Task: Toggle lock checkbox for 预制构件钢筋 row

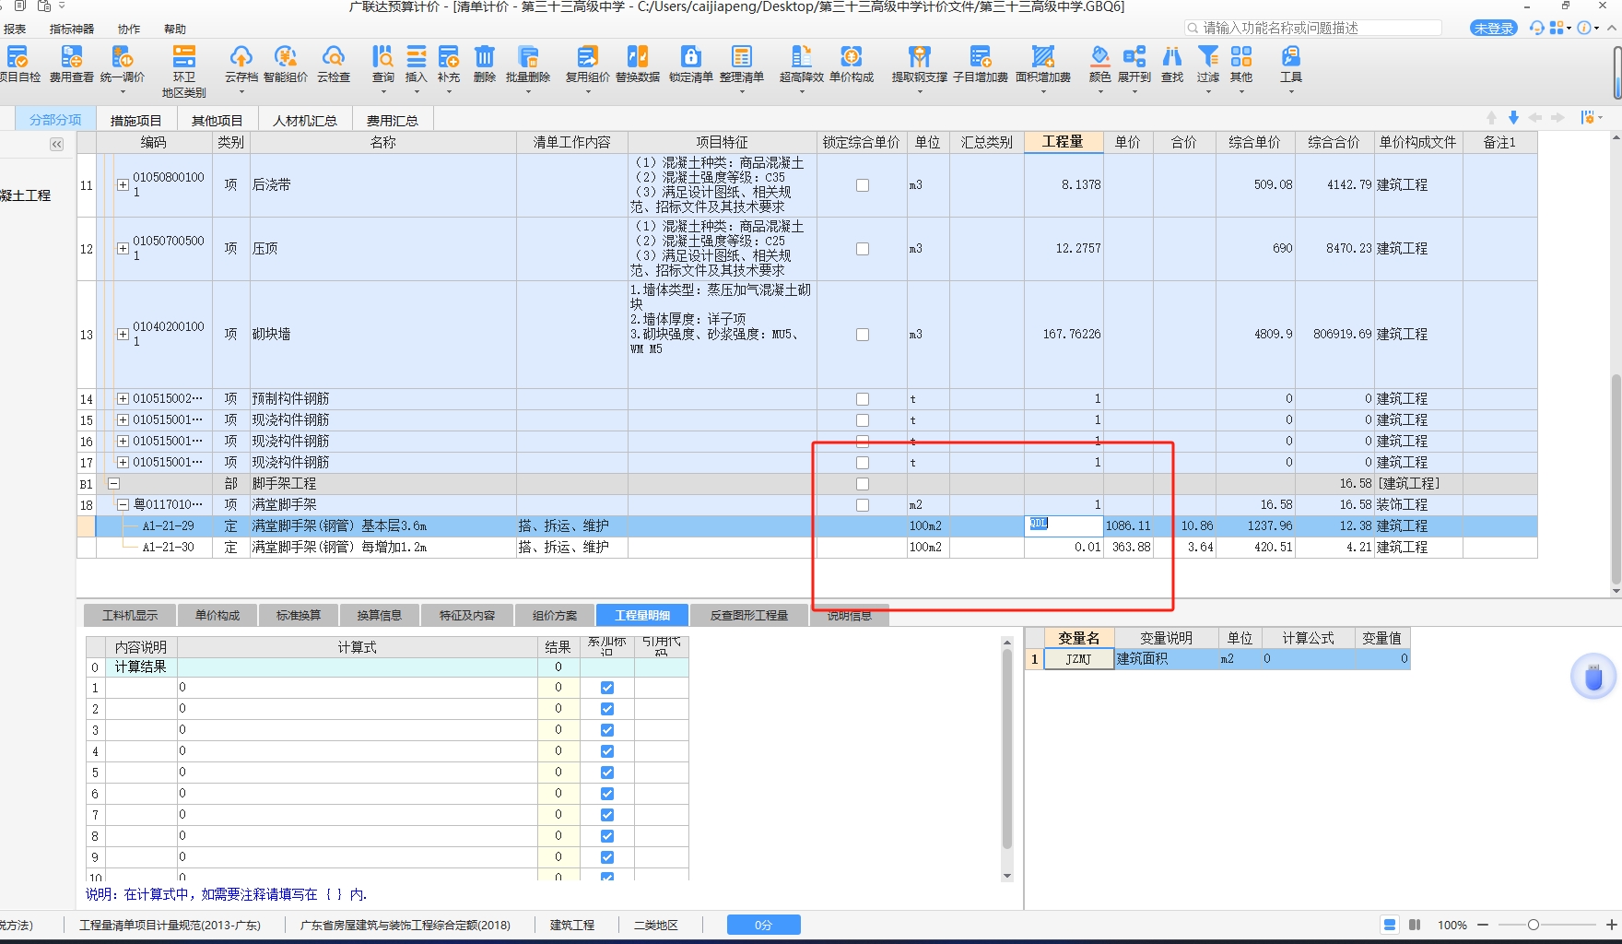Action: click(x=863, y=399)
